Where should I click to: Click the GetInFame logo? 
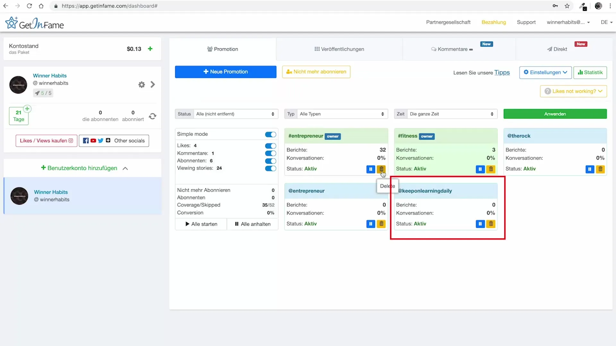(35, 23)
